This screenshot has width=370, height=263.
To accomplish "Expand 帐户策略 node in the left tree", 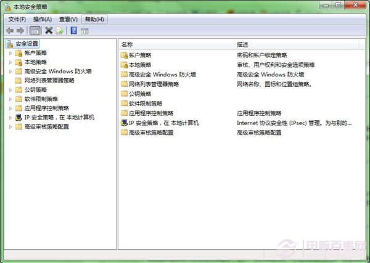I will 10,53.
